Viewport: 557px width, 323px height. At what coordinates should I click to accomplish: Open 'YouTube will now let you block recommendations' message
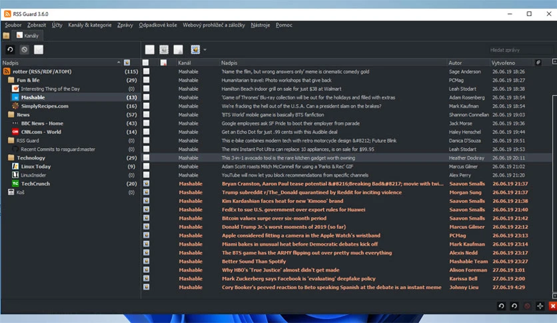295,175
